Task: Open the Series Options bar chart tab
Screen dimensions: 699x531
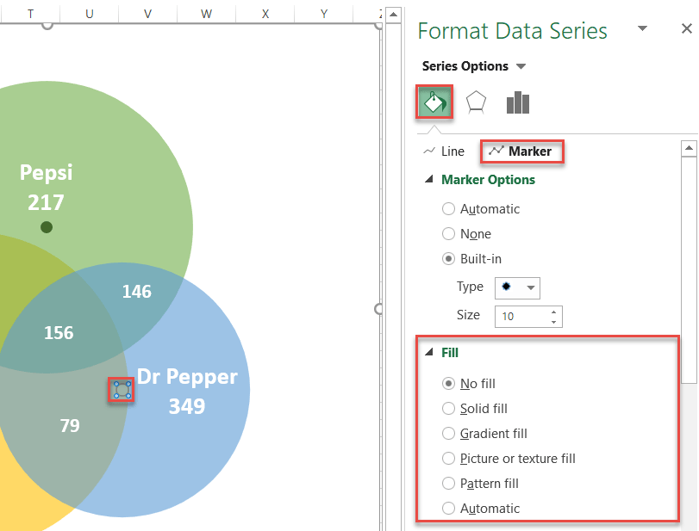Action: pos(518,103)
